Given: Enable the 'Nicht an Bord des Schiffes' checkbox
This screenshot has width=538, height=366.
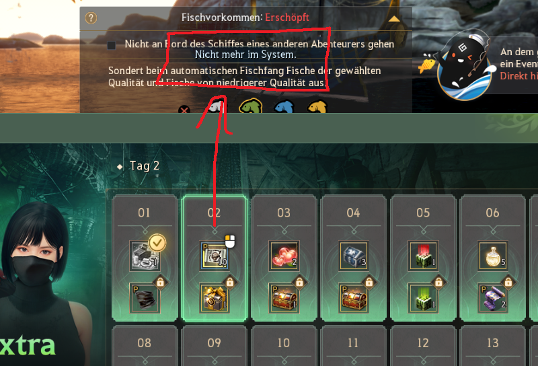Looking at the screenshot, I should click(111, 45).
